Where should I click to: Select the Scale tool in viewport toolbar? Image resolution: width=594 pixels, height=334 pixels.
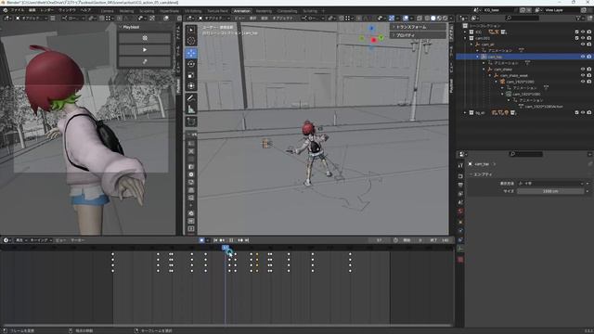tap(191, 75)
